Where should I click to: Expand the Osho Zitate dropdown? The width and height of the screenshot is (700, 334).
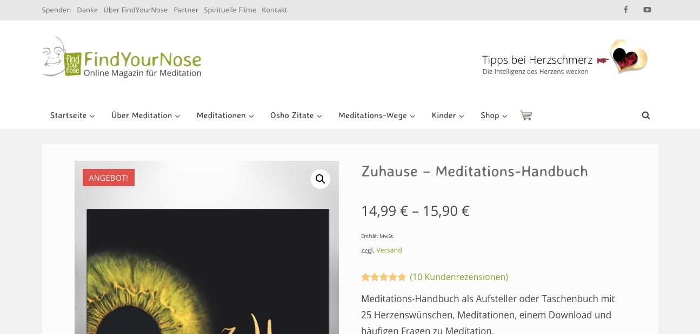[x=296, y=115]
